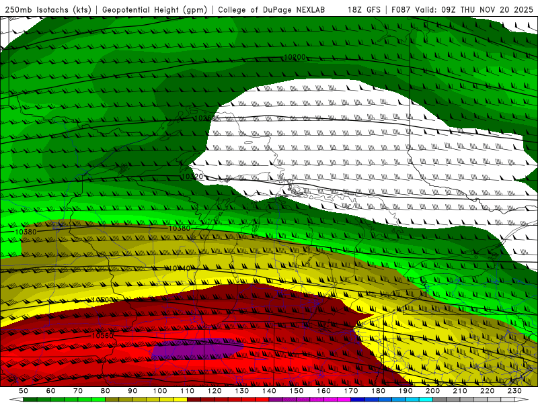Click legend scale value 110
This screenshot has height=403, width=538.
(x=188, y=391)
